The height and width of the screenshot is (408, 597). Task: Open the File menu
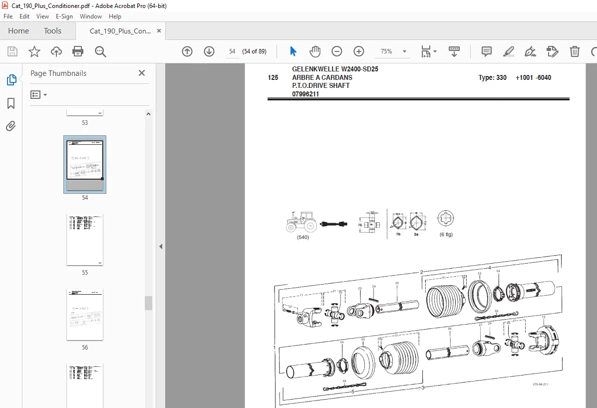(8, 16)
